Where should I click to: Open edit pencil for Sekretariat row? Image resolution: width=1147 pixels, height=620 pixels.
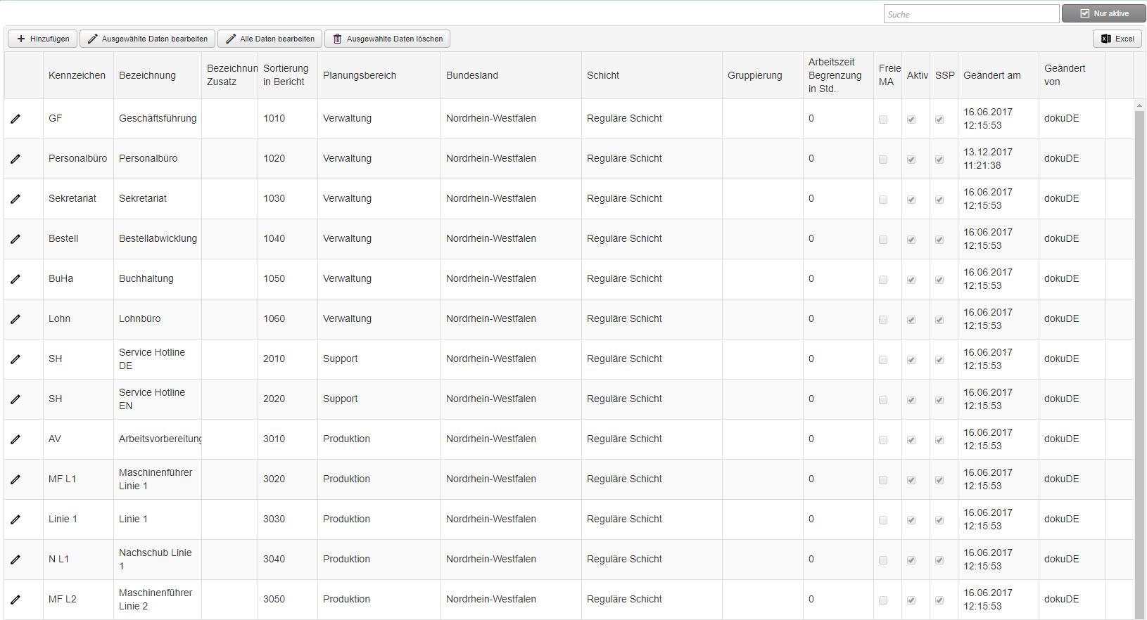(15, 199)
